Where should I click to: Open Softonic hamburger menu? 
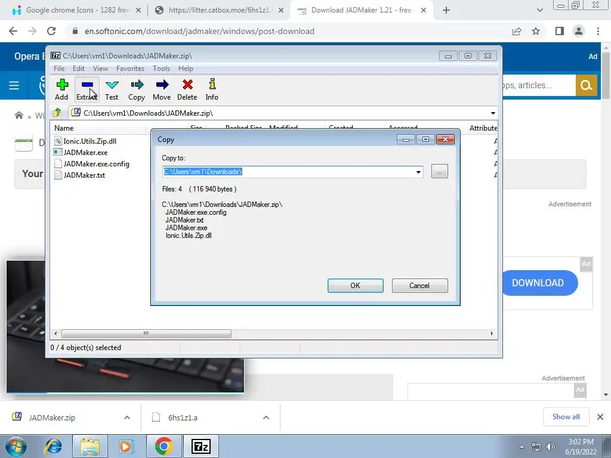pyautogui.click(x=14, y=85)
